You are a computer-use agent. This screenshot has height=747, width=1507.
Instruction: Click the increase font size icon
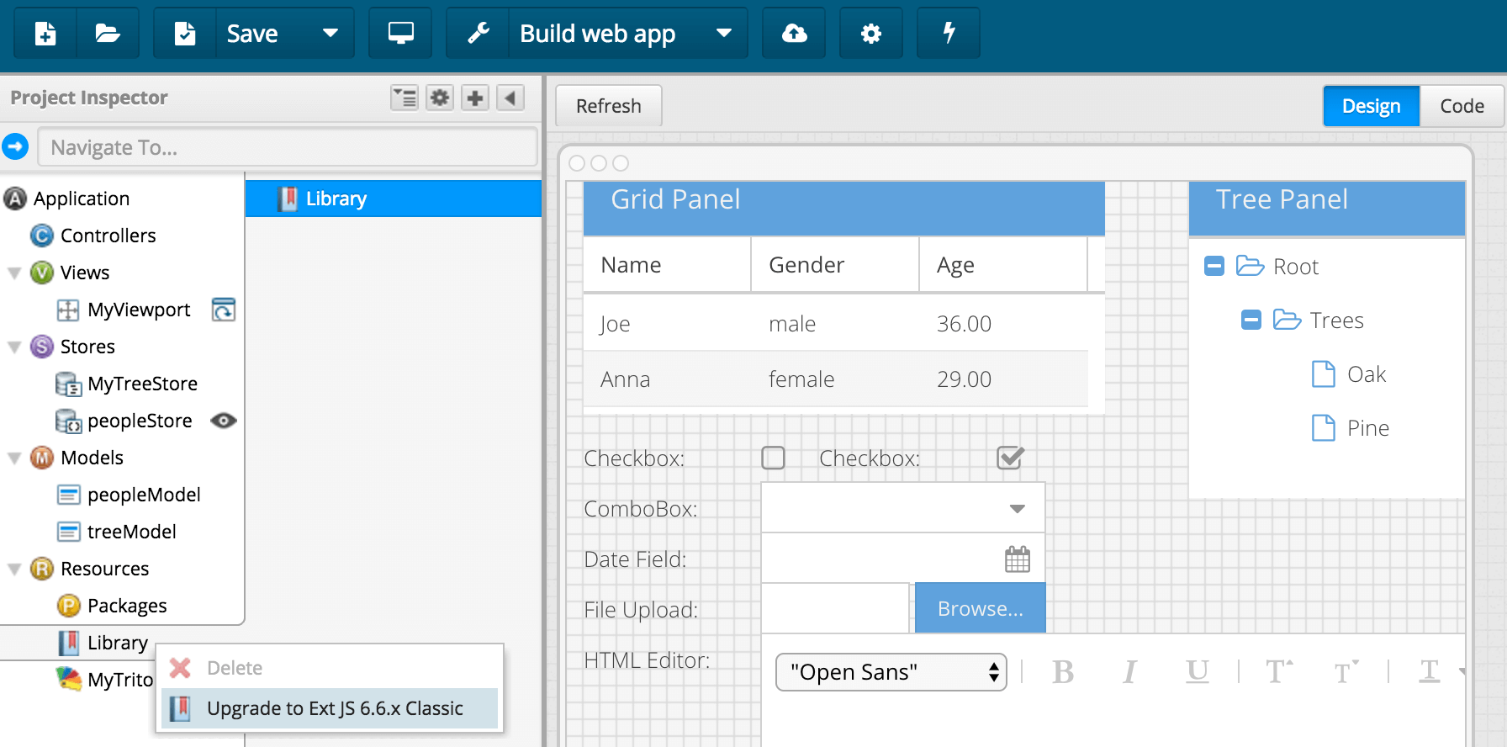pos(1279,672)
